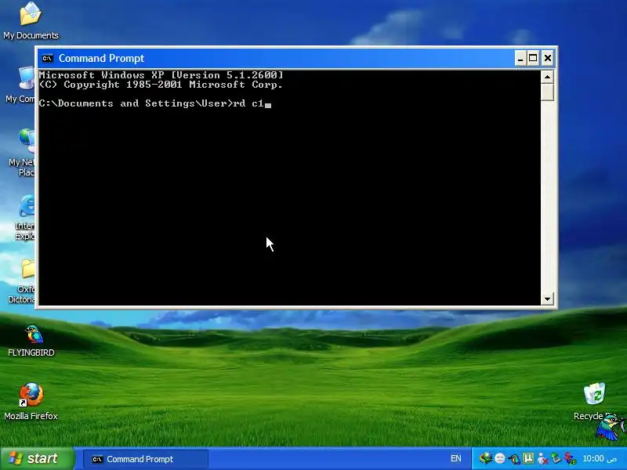
Task: Click the typed 'rd c1' command text
Action: (248, 103)
